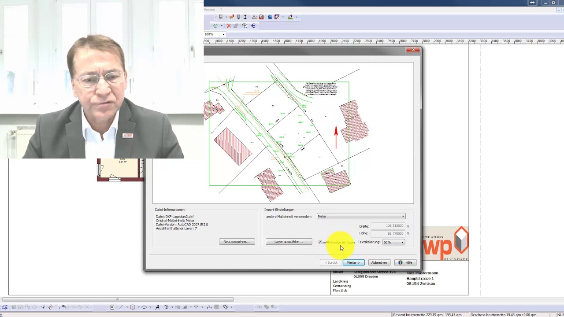Click the Höhe input field
The image size is (564, 317).
388,233
